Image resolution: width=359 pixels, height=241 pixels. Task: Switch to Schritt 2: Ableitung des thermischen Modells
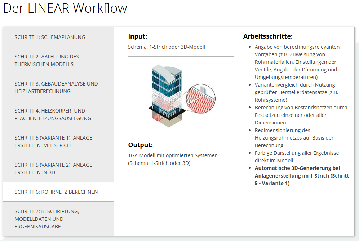click(x=47, y=60)
